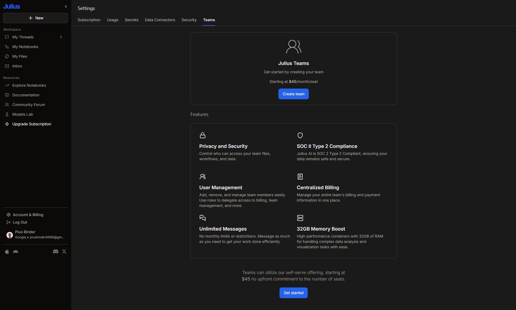This screenshot has height=310, width=516.
Task: Click the SOC II Type 2 Compliance heading
Action: click(x=327, y=146)
